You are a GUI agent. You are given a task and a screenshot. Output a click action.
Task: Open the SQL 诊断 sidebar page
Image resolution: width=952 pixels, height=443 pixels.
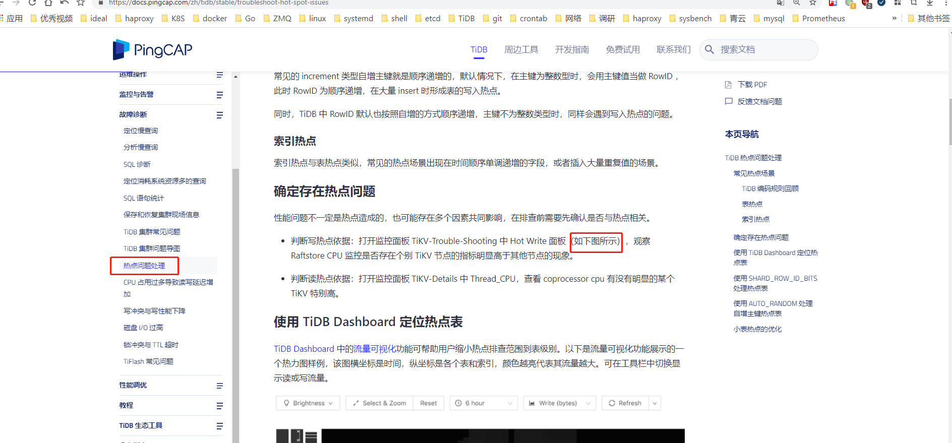[x=137, y=164]
